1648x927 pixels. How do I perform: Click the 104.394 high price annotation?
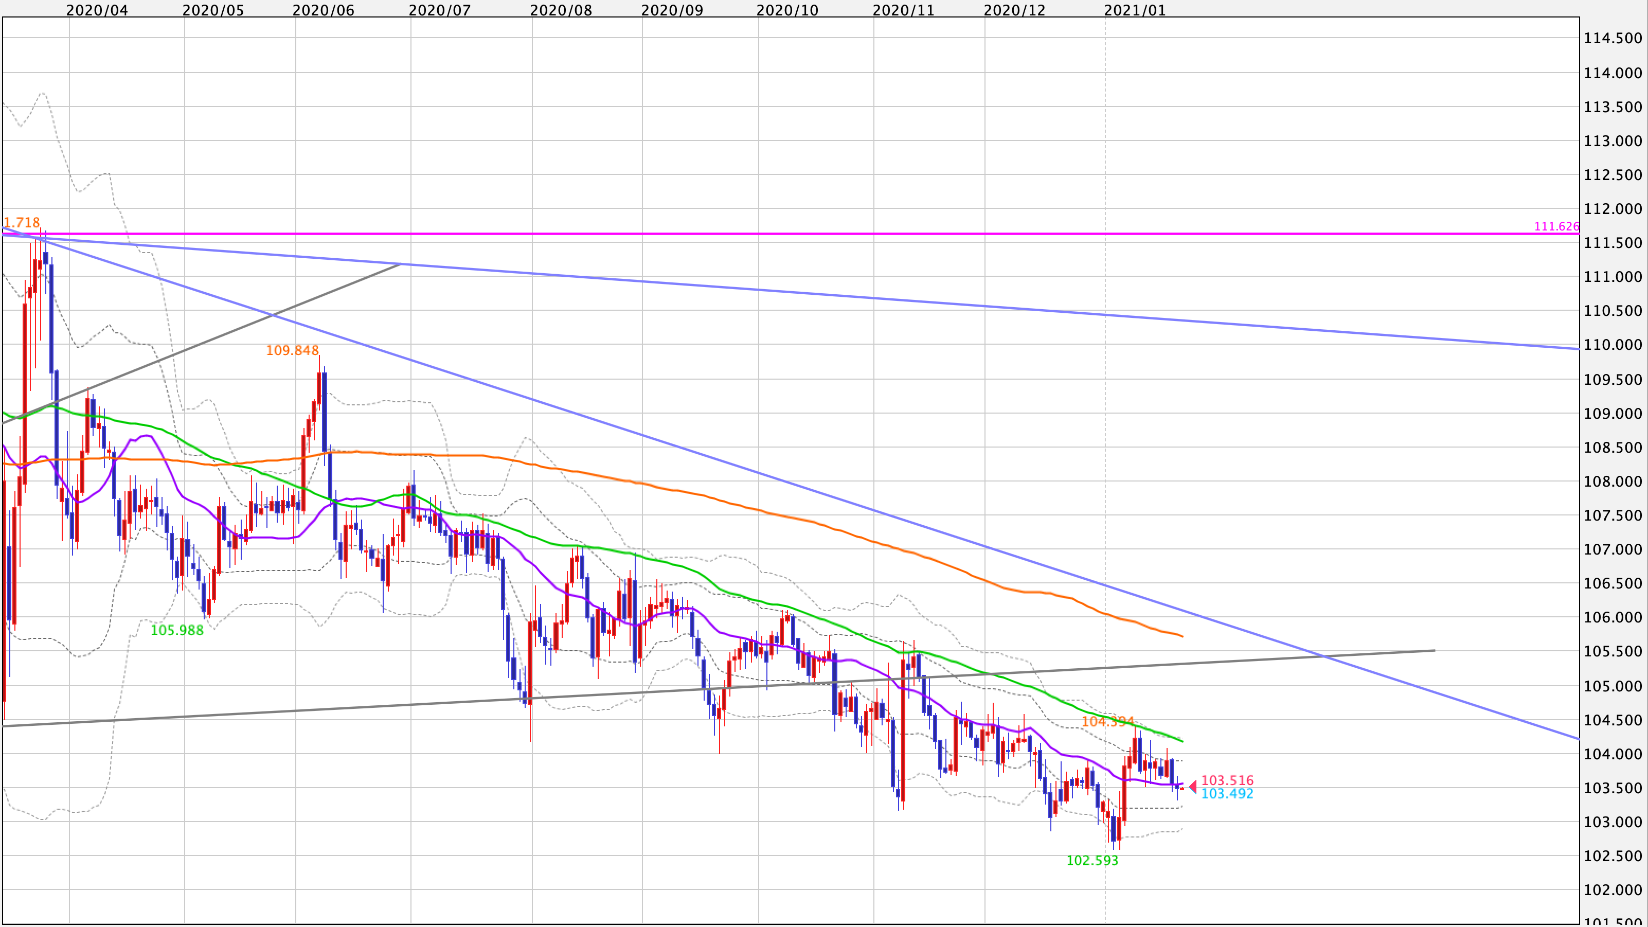tap(1107, 722)
